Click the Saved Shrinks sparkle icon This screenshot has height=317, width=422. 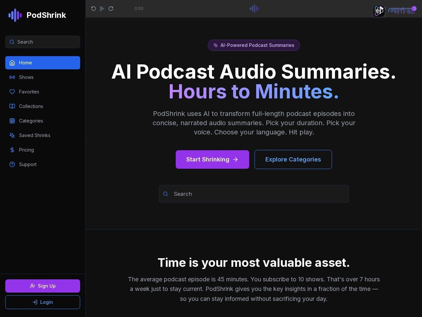[x=12, y=135]
